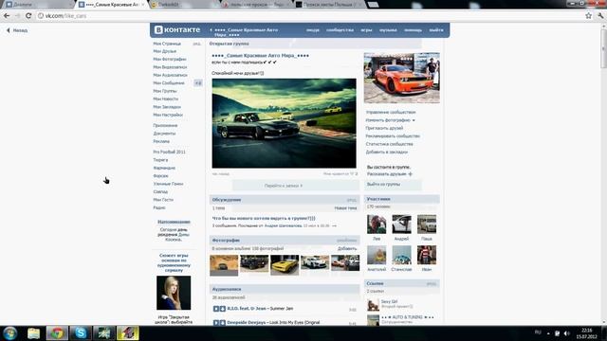The image size is (607, 341).
Task: Open Мои Аудиозаписи in the sidebar
Action: pyautogui.click(x=170, y=75)
